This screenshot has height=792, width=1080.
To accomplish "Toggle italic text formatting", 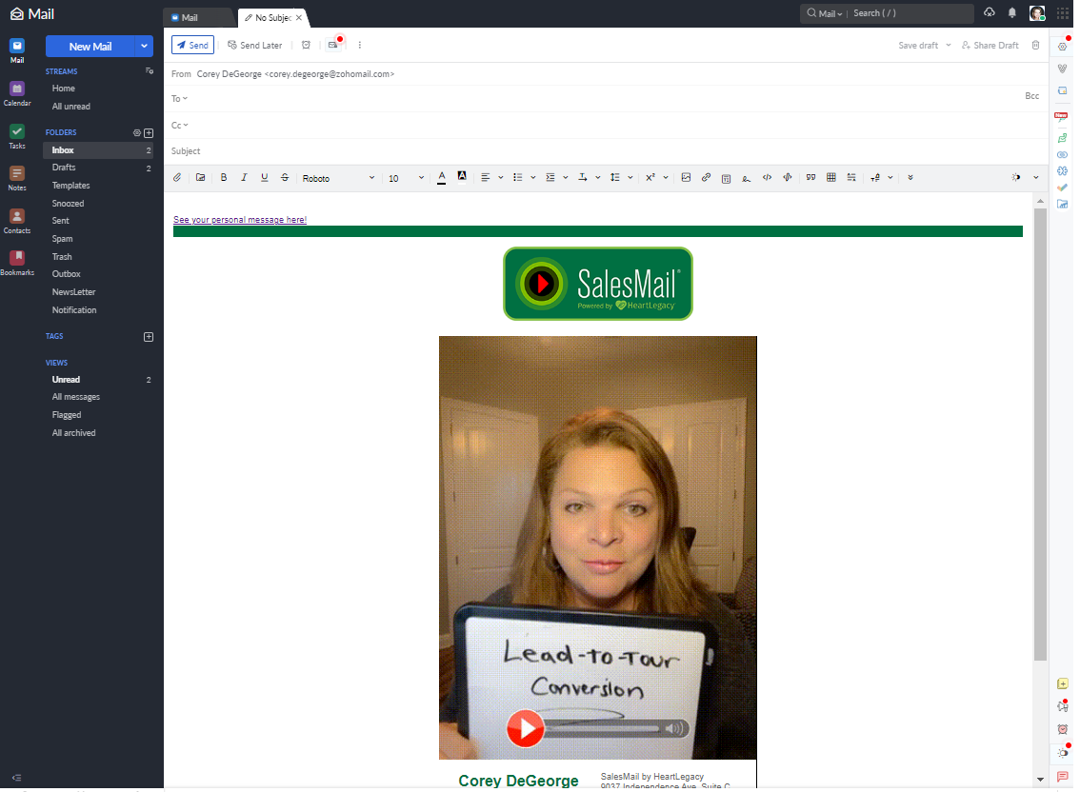I will [x=244, y=178].
